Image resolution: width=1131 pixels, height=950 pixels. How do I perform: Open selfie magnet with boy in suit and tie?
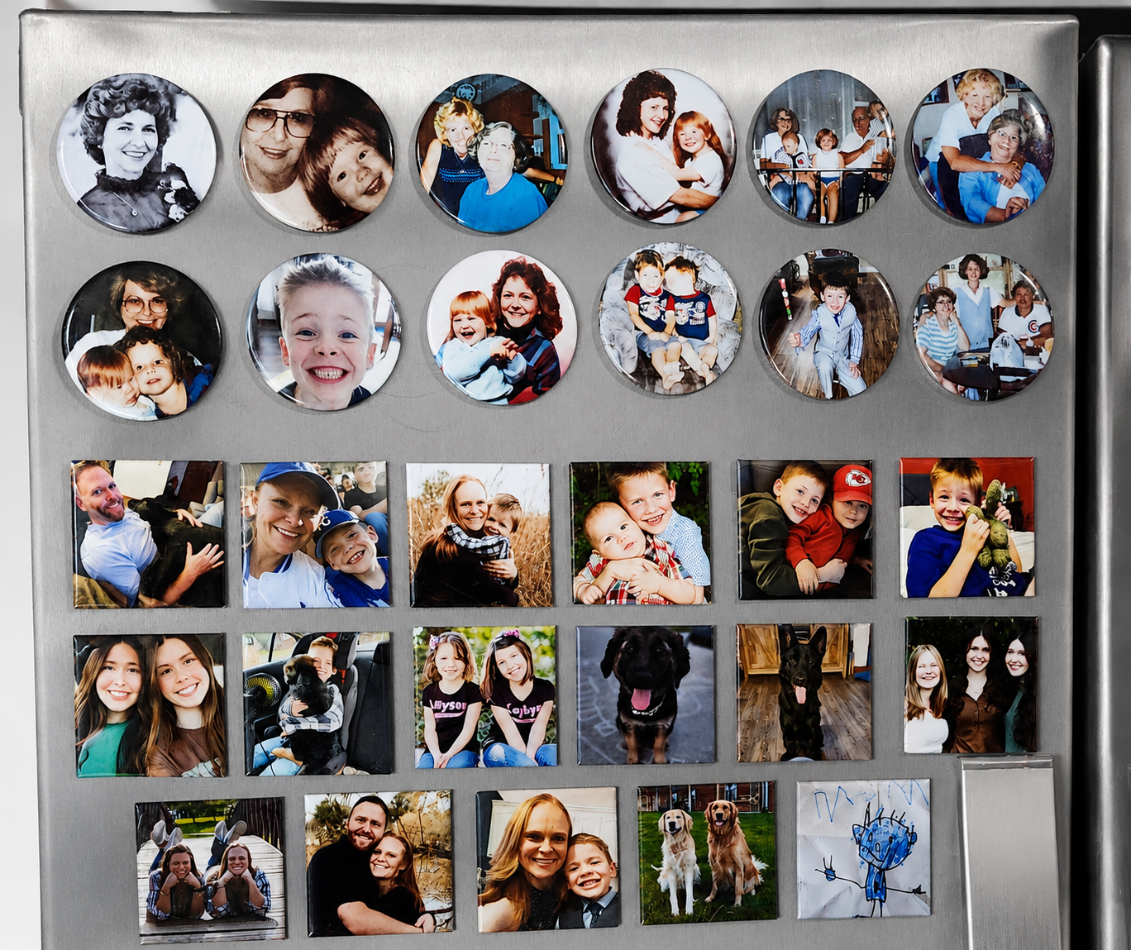pyautogui.click(x=547, y=859)
